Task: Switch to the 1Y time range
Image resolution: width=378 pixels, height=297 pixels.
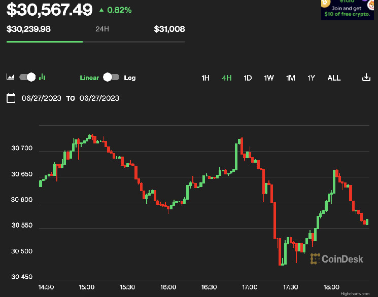Action: (x=311, y=78)
